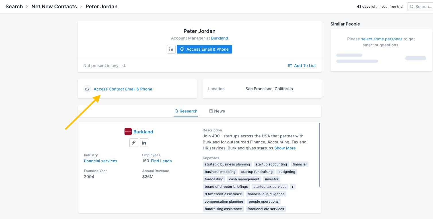Open the Burkland company name link in Research
This screenshot has width=433, height=219.
point(143,132)
